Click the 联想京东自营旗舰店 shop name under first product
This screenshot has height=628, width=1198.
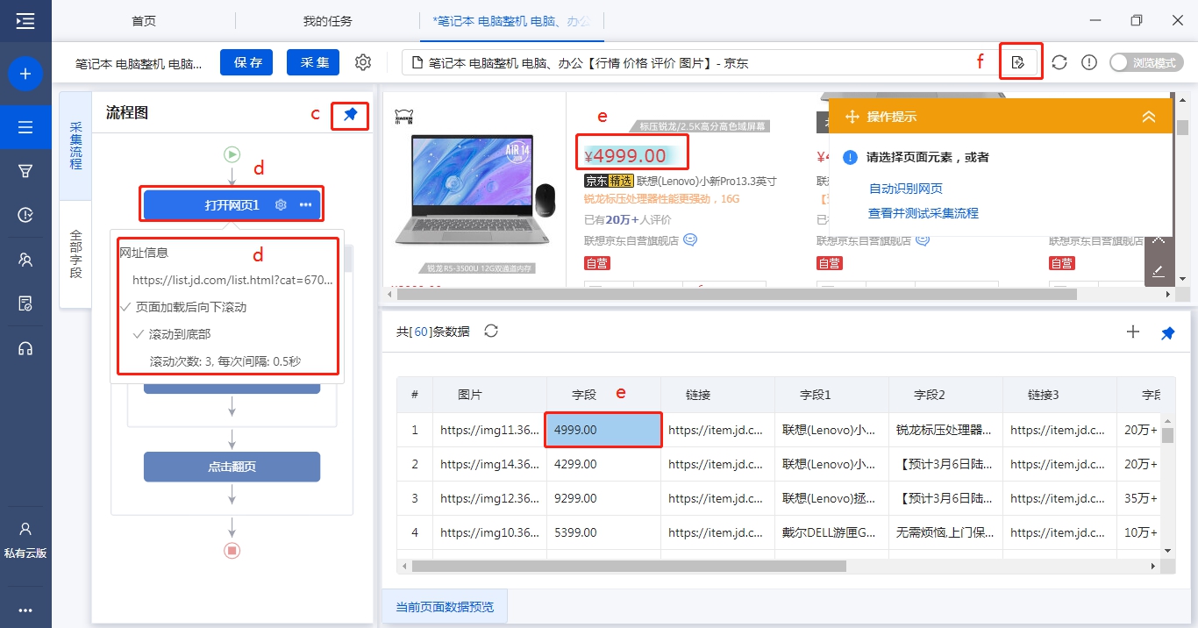[631, 240]
